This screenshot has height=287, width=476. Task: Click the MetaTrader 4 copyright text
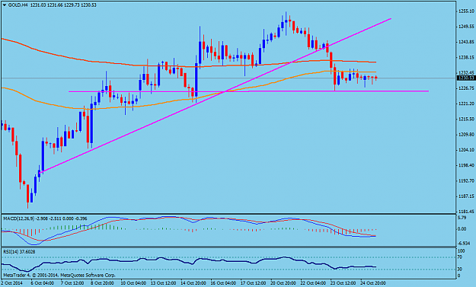[59, 275]
